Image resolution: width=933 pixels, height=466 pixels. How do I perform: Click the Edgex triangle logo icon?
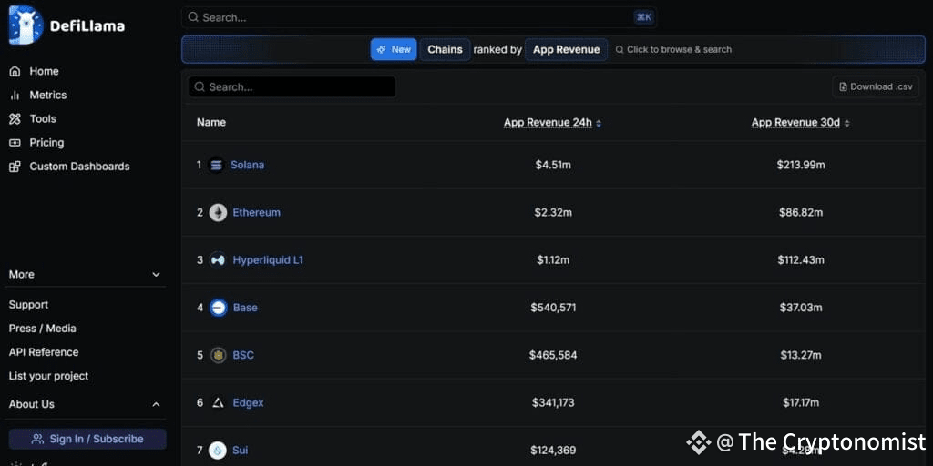pyautogui.click(x=218, y=403)
